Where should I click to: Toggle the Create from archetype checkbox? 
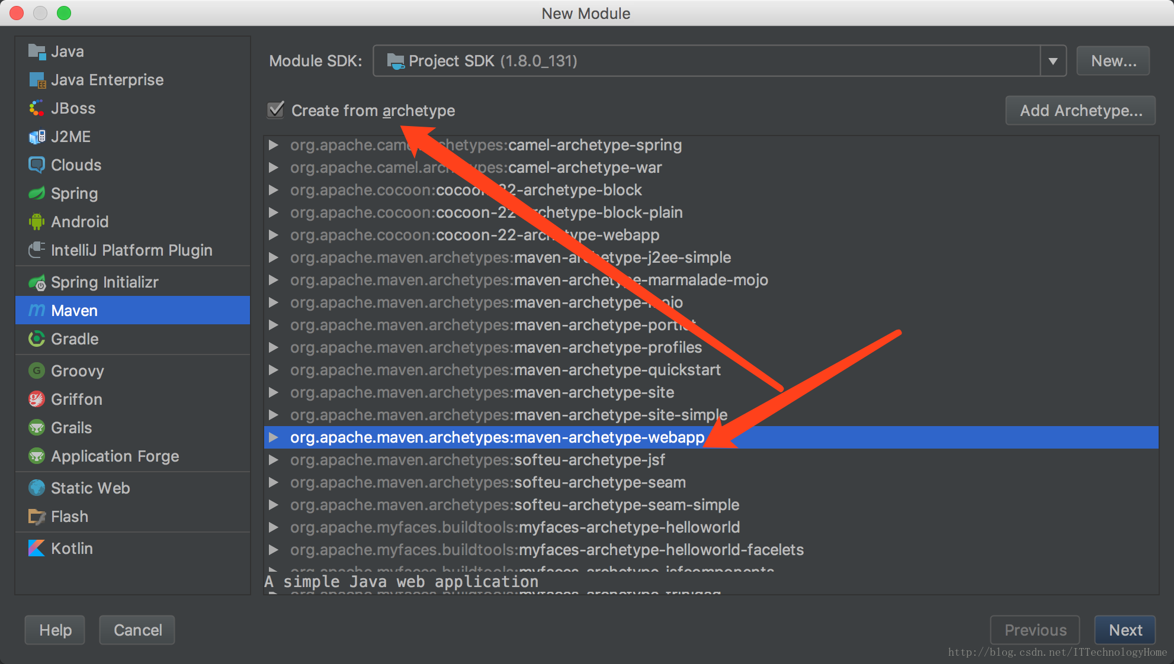(x=275, y=110)
